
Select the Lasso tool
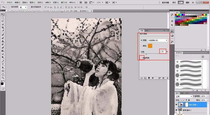click(3, 21)
